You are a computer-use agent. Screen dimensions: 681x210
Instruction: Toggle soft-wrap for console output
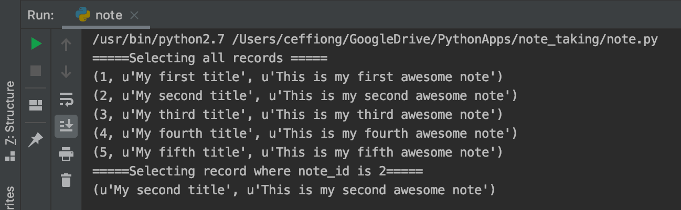tap(66, 99)
